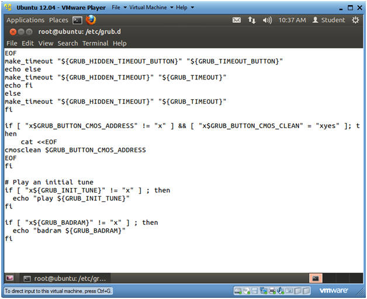Open the system power gear menu

coord(355,20)
